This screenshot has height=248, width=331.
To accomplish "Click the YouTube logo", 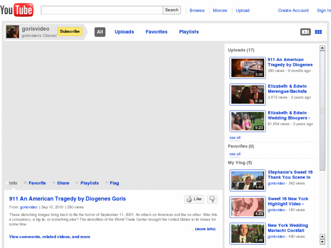I will (x=17, y=10).
